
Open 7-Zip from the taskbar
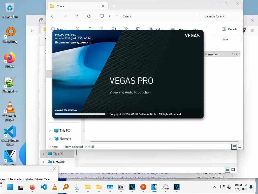coord(121,187)
